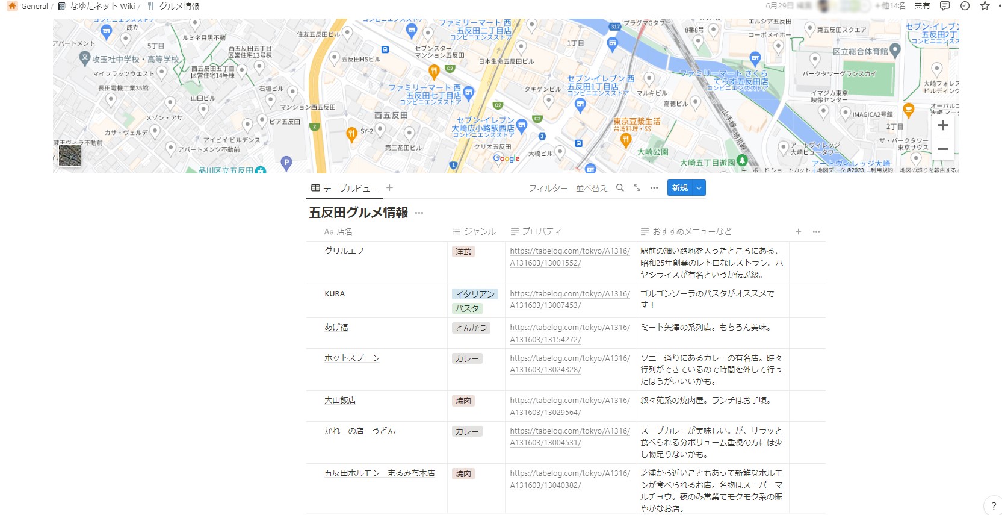This screenshot has height=515, width=1002.
Task: Click 攻玉社中学校・高等学校 school marker
Action: pos(85,58)
